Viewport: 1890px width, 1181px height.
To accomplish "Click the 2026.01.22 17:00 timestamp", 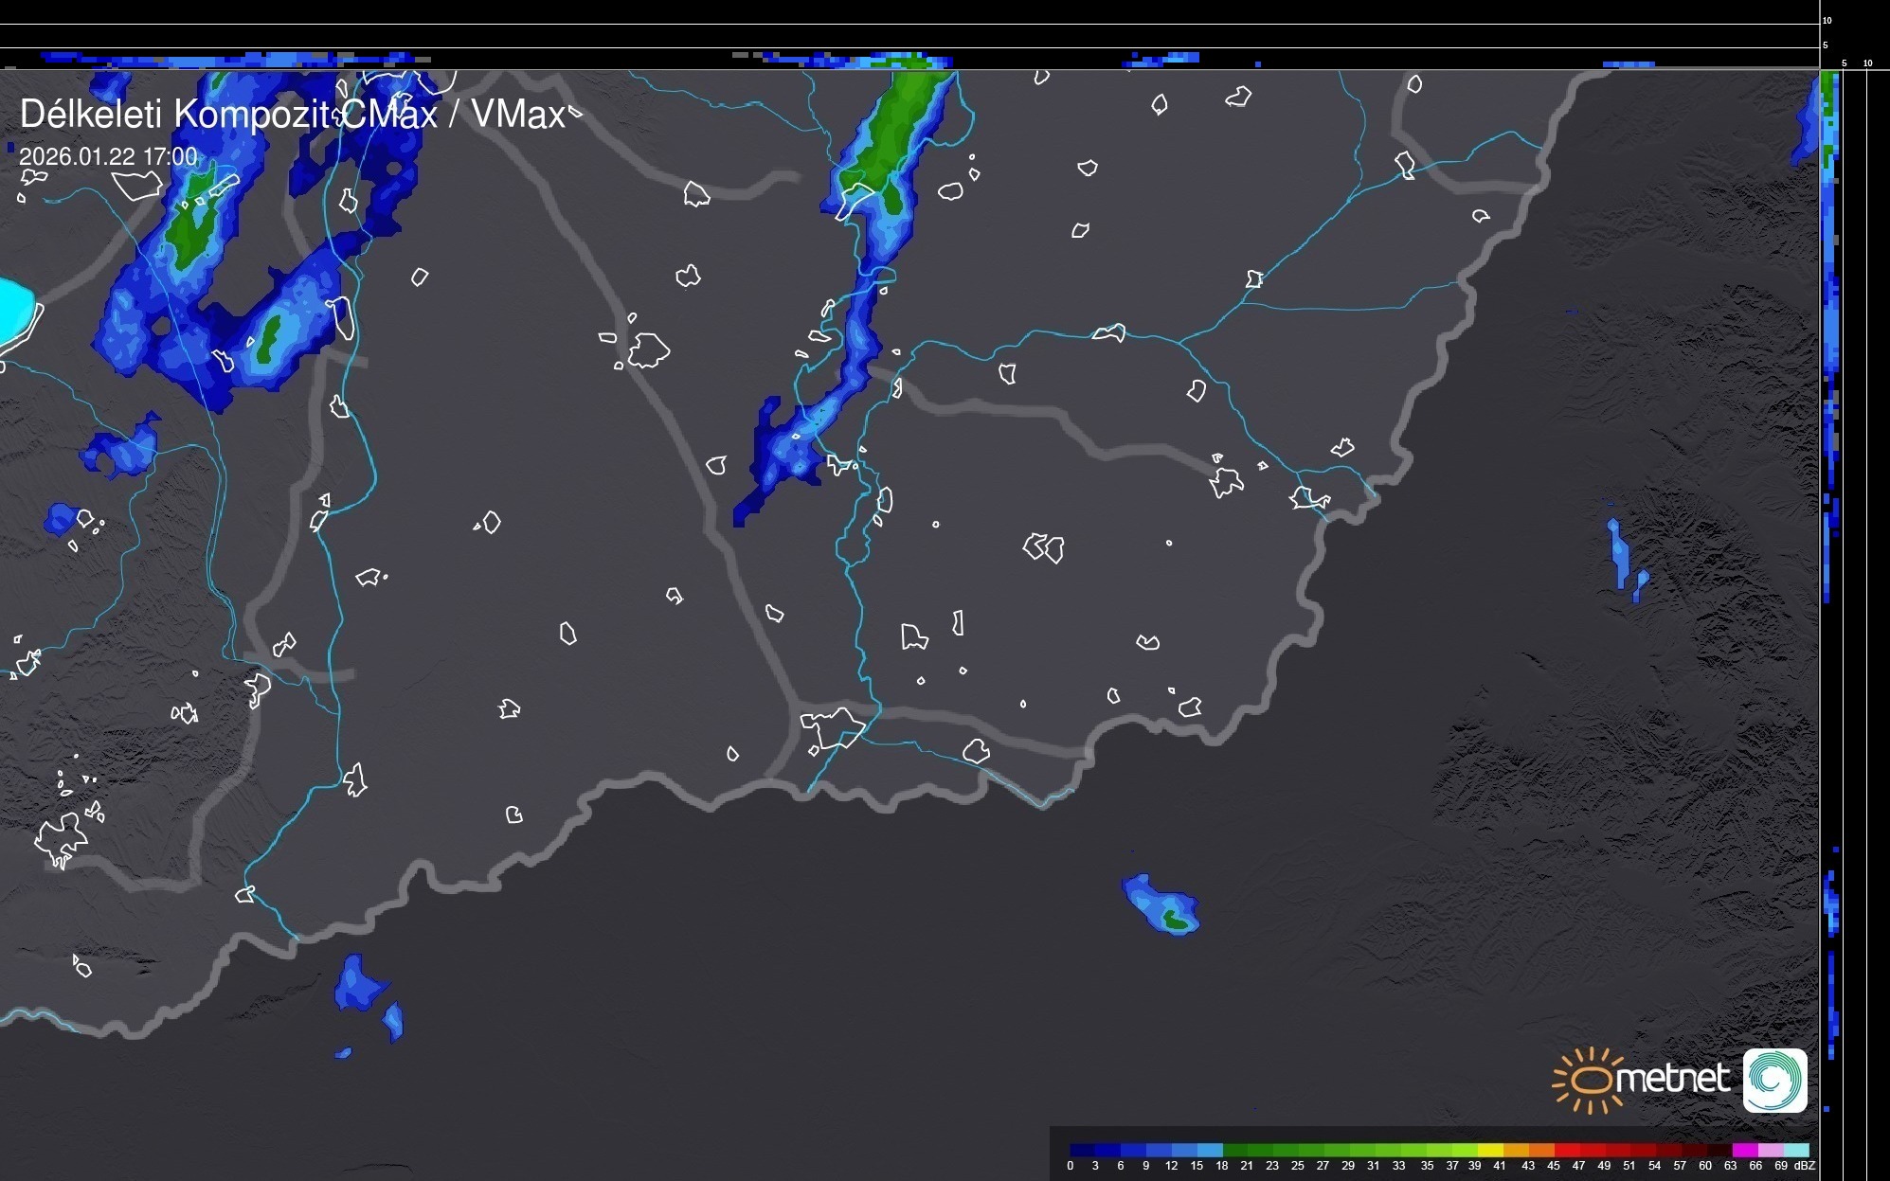I will [x=108, y=156].
